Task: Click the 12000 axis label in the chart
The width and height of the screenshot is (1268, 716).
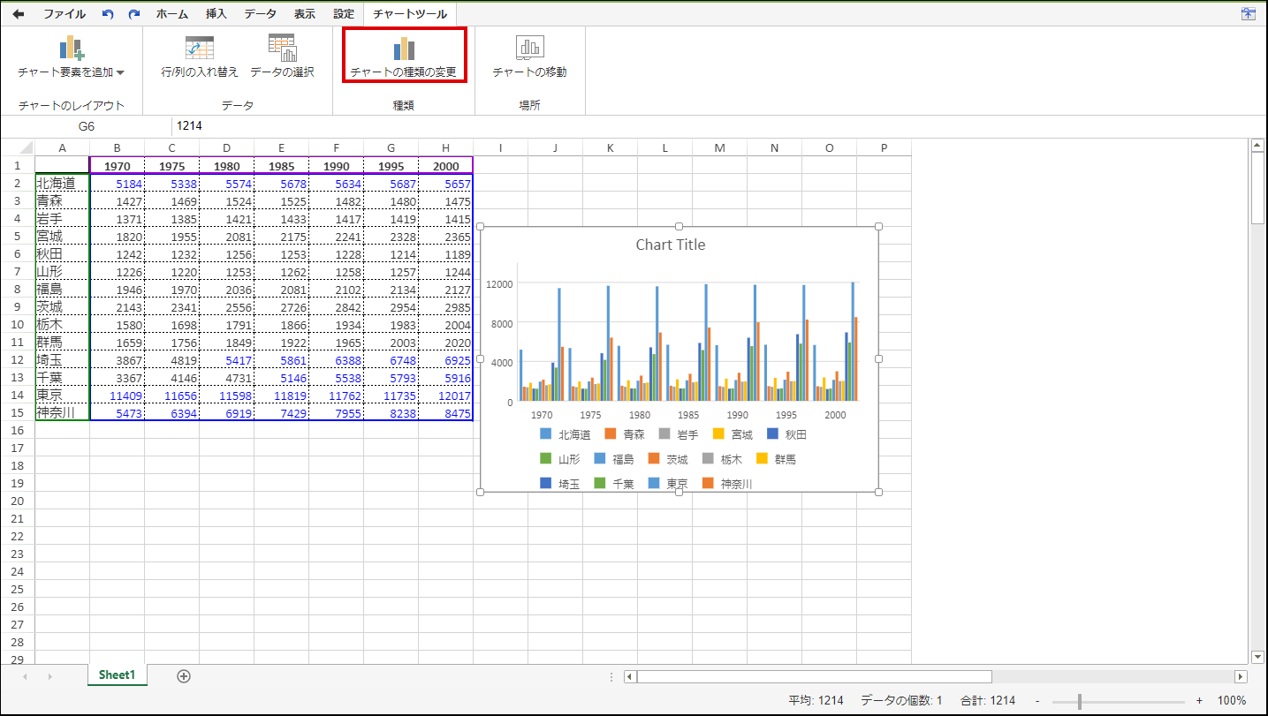Action: coord(498,283)
